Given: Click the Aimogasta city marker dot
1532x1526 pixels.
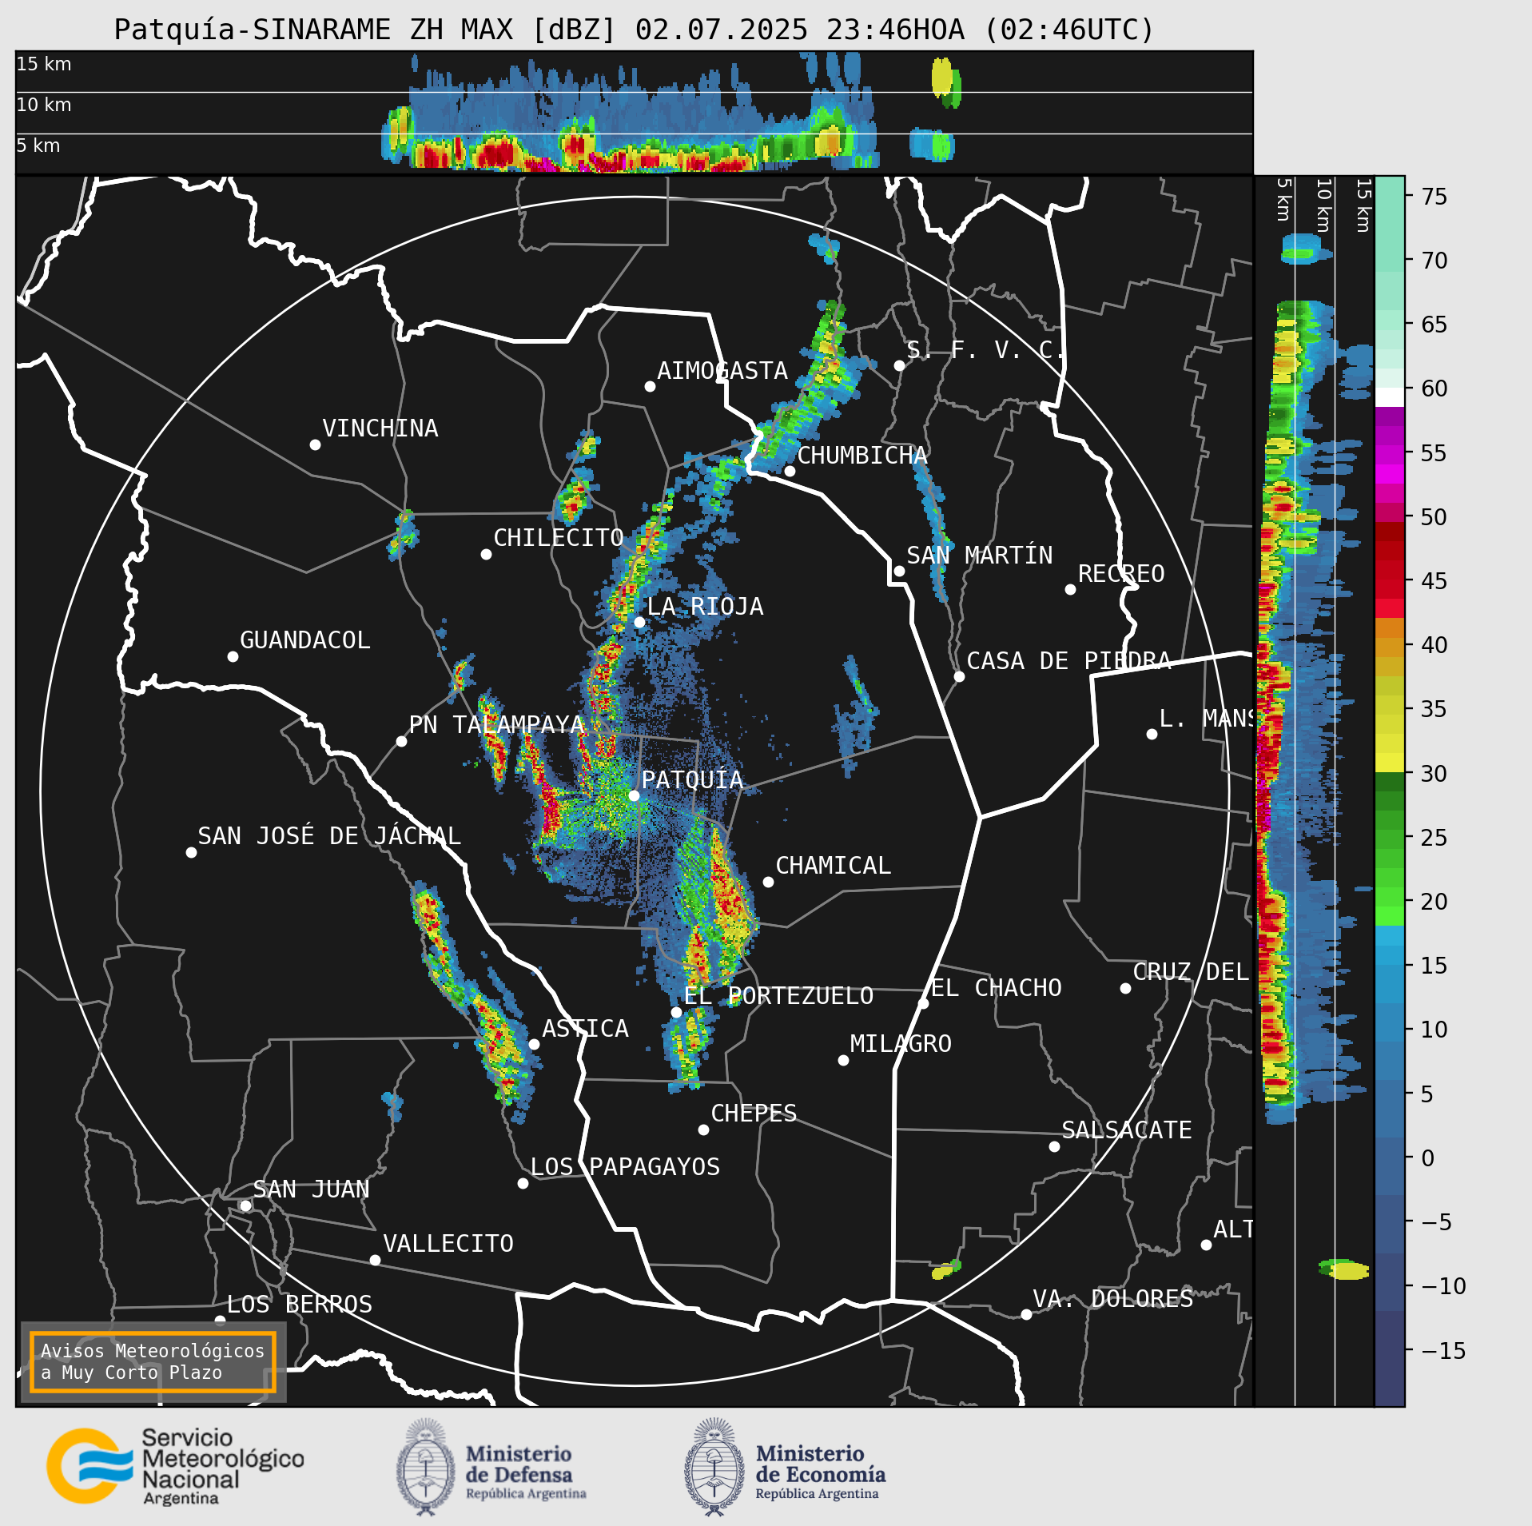Looking at the screenshot, I should click(650, 386).
